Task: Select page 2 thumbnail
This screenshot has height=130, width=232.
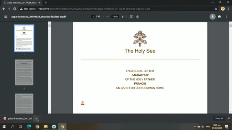Action: click(24, 72)
